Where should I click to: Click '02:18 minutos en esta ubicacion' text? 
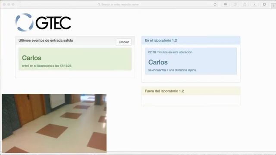tap(170, 52)
